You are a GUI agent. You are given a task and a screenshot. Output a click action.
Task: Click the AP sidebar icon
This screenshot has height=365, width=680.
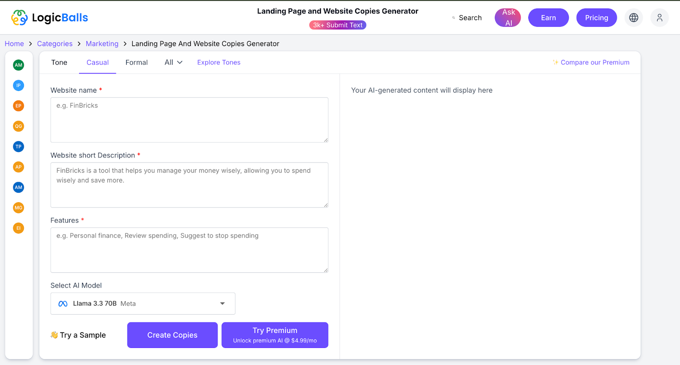(x=18, y=167)
